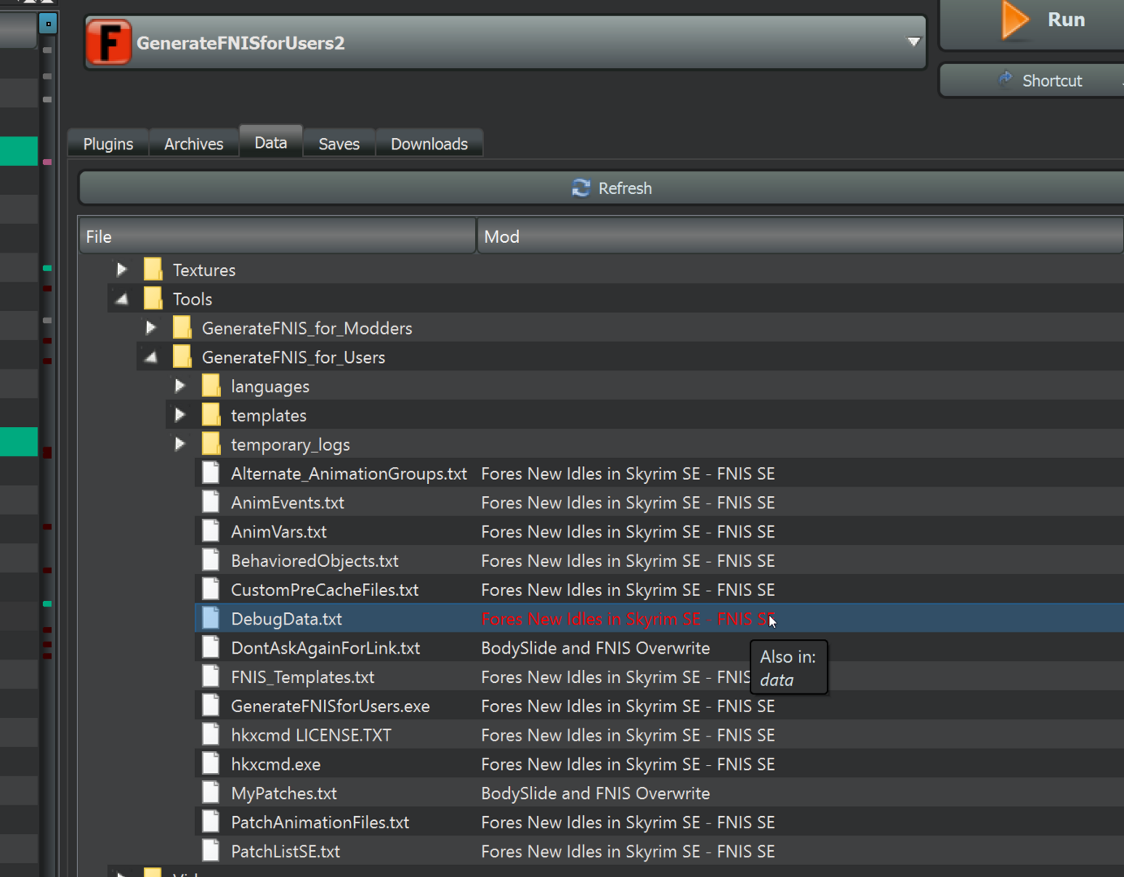Select the Alternate_AnimationGroups.txt file name

[x=348, y=473]
